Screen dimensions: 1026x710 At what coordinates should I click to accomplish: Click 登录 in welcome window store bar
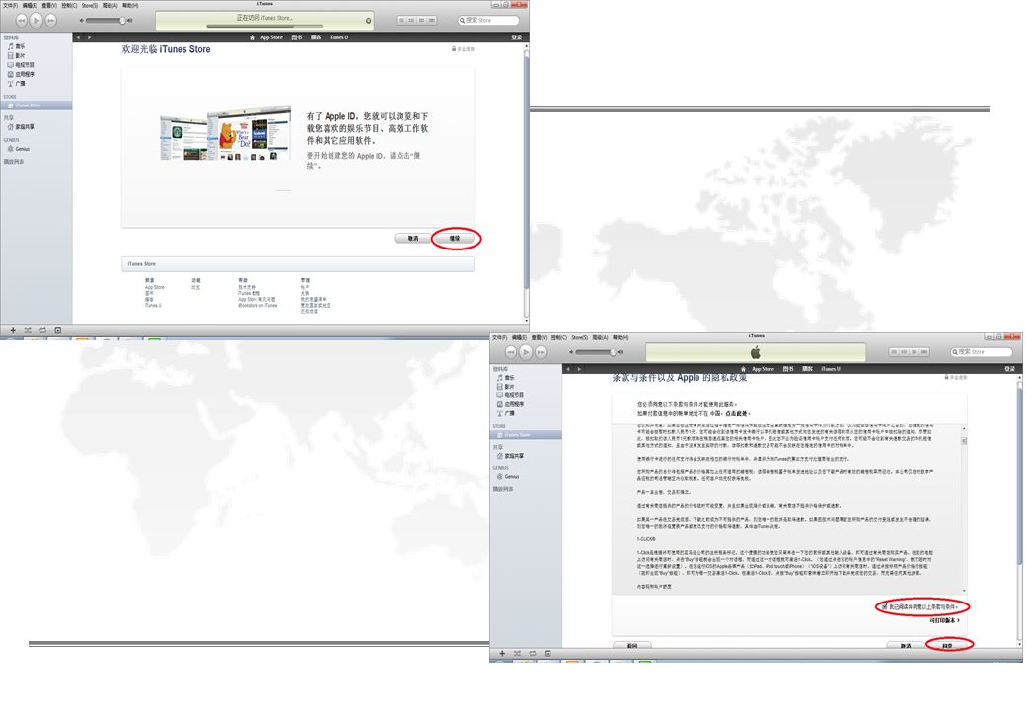[x=516, y=37]
